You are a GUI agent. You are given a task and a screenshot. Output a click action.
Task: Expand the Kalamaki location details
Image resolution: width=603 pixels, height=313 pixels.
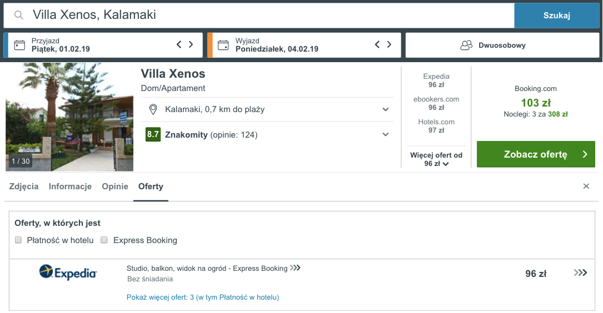[385, 109]
